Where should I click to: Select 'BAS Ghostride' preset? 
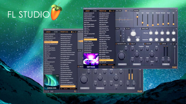pyautogui.click(x=103, y=32)
